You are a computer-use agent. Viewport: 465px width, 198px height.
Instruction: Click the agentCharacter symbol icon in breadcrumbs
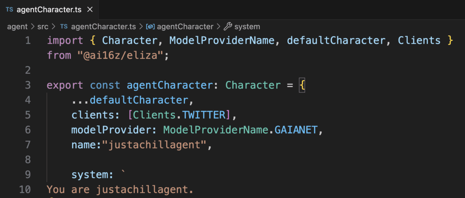(150, 27)
